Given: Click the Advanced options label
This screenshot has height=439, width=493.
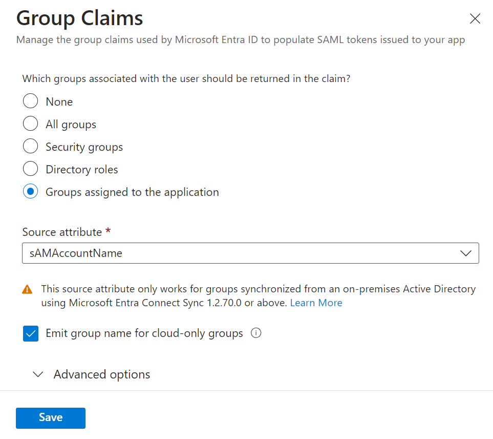Looking at the screenshot, I should (102, 374).
